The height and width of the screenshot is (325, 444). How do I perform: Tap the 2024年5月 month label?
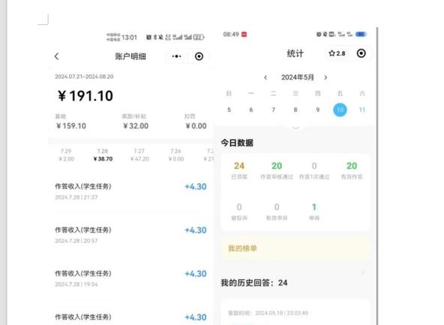click(x=297, y=77)
